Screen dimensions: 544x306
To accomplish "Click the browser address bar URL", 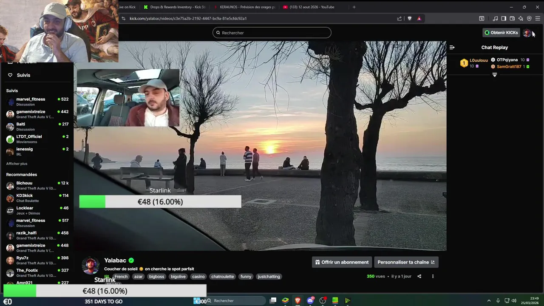I will 188,18.
